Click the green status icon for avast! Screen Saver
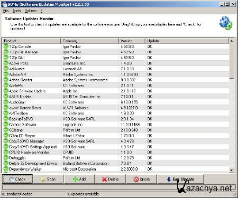This screenshot has width=238, height=198. [6, 108]
